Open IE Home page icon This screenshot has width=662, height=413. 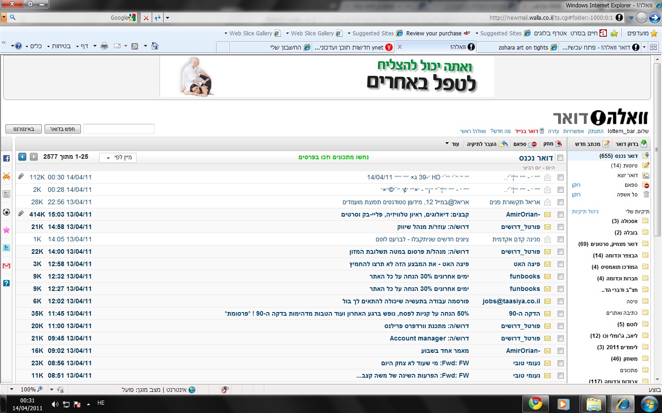tap(155, 46)
